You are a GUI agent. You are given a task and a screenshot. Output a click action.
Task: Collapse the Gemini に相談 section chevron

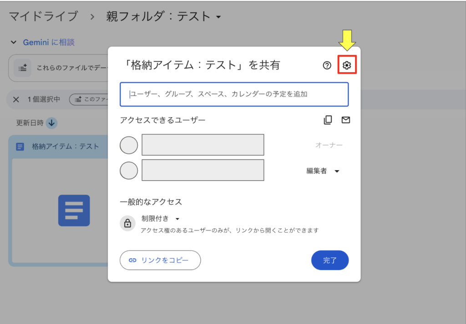pyautogui.click(x=14, y=42)
